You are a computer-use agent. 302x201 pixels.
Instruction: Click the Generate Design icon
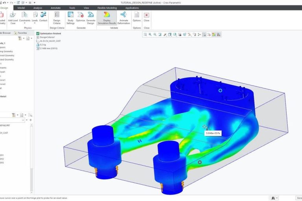tap(91, 17)
